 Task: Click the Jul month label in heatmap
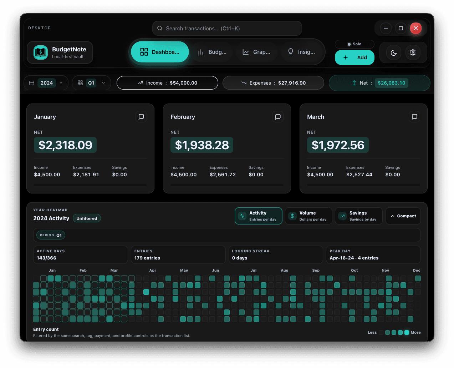pos(254,271)
